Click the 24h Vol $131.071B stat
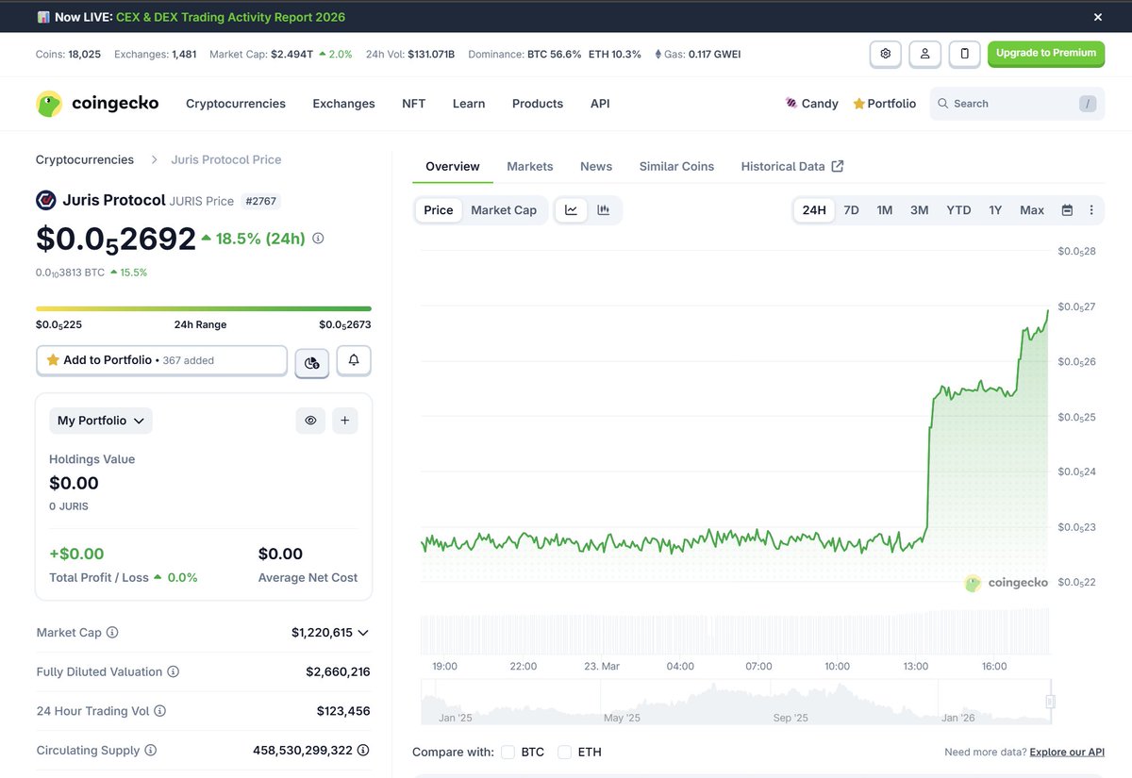1132x778 pixels. [410, 54]
